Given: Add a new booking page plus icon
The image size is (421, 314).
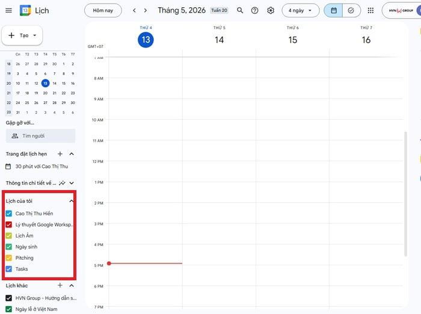Looking at the screenshot, I should click(60, 154).
